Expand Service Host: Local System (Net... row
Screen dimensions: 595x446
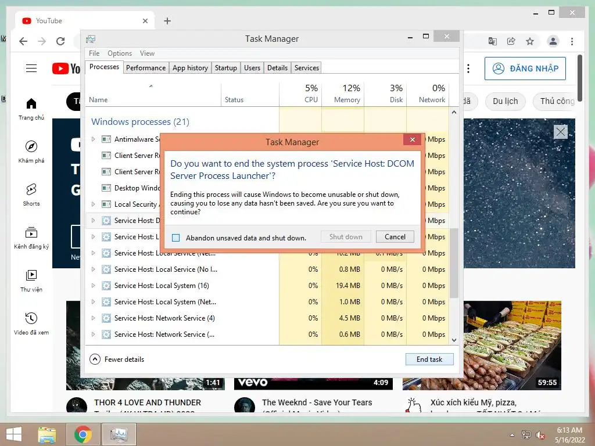pyautogui.click(x=93, y=302)
